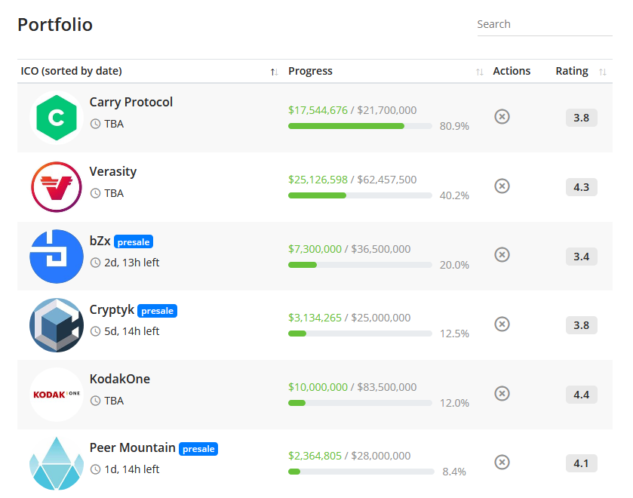Image resolution: width=633 pixels, height=498 pixels.
Task: Focus the portfolio Search field
Action: point(544,24)
